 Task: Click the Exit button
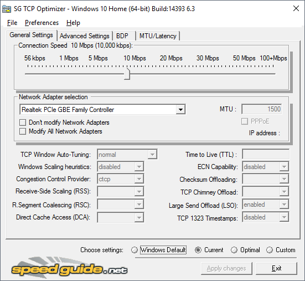click(x=276, y=268)
